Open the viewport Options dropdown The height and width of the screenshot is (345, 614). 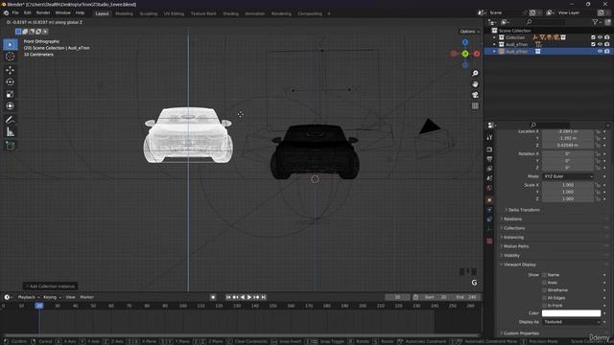click(x=469, y=32)
